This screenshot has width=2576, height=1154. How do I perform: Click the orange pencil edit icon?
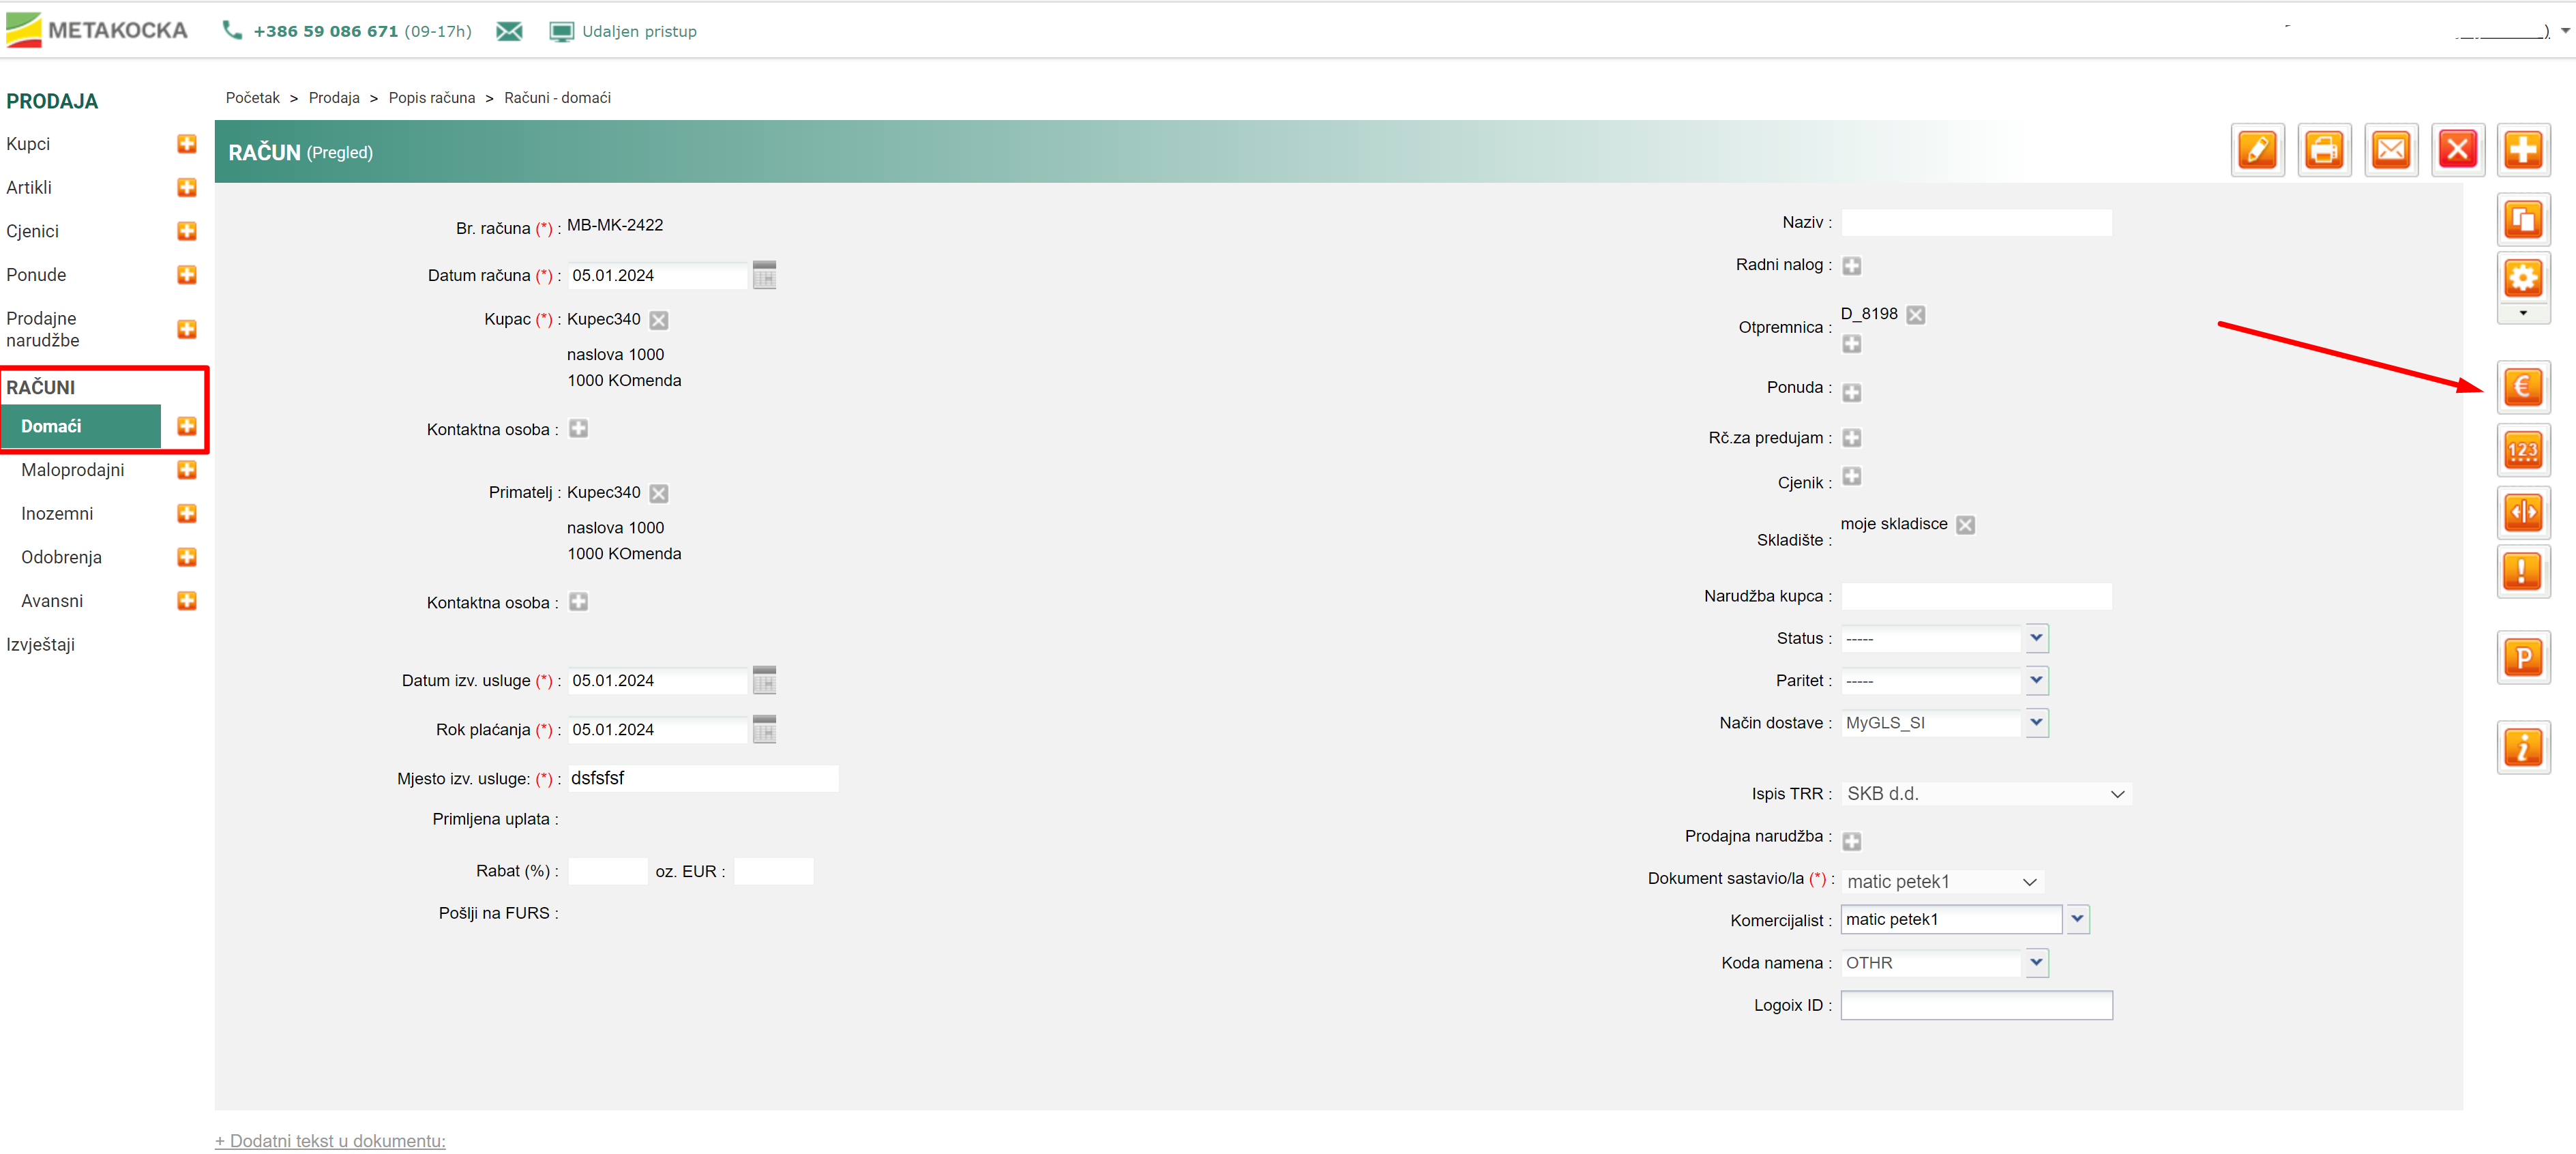point(2257,151)
